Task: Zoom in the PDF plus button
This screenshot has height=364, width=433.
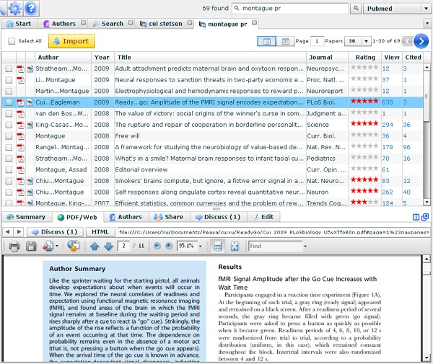Action: [x=168, y=246]
